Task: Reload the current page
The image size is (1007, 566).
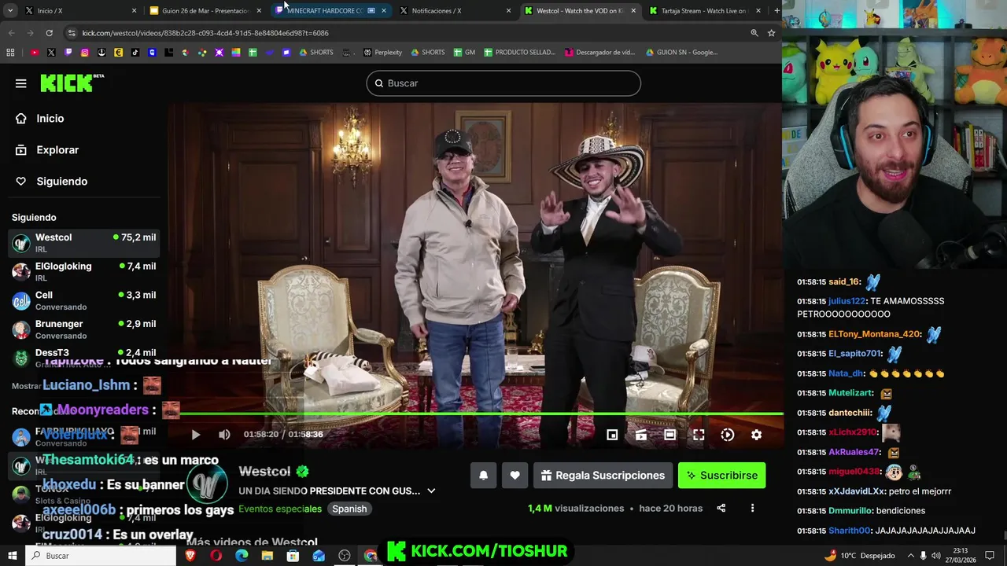Action: tap(49, 33)
